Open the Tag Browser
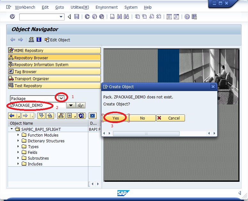This screenshot has width=248, height=201. pos(54,71)
